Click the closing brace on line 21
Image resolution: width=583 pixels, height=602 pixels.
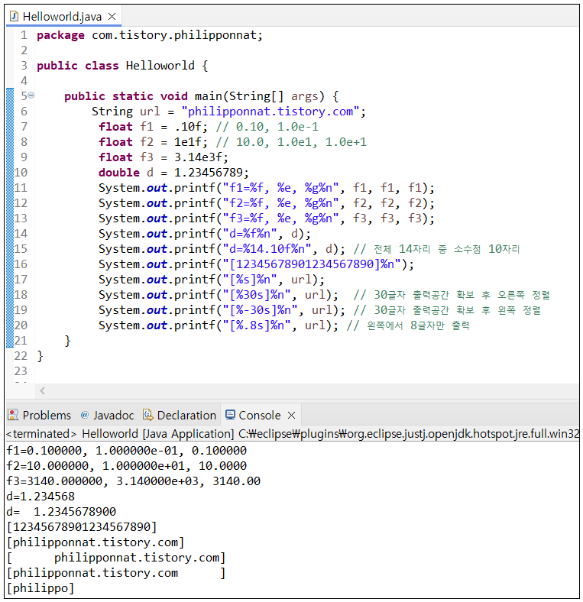coord(67,341)
